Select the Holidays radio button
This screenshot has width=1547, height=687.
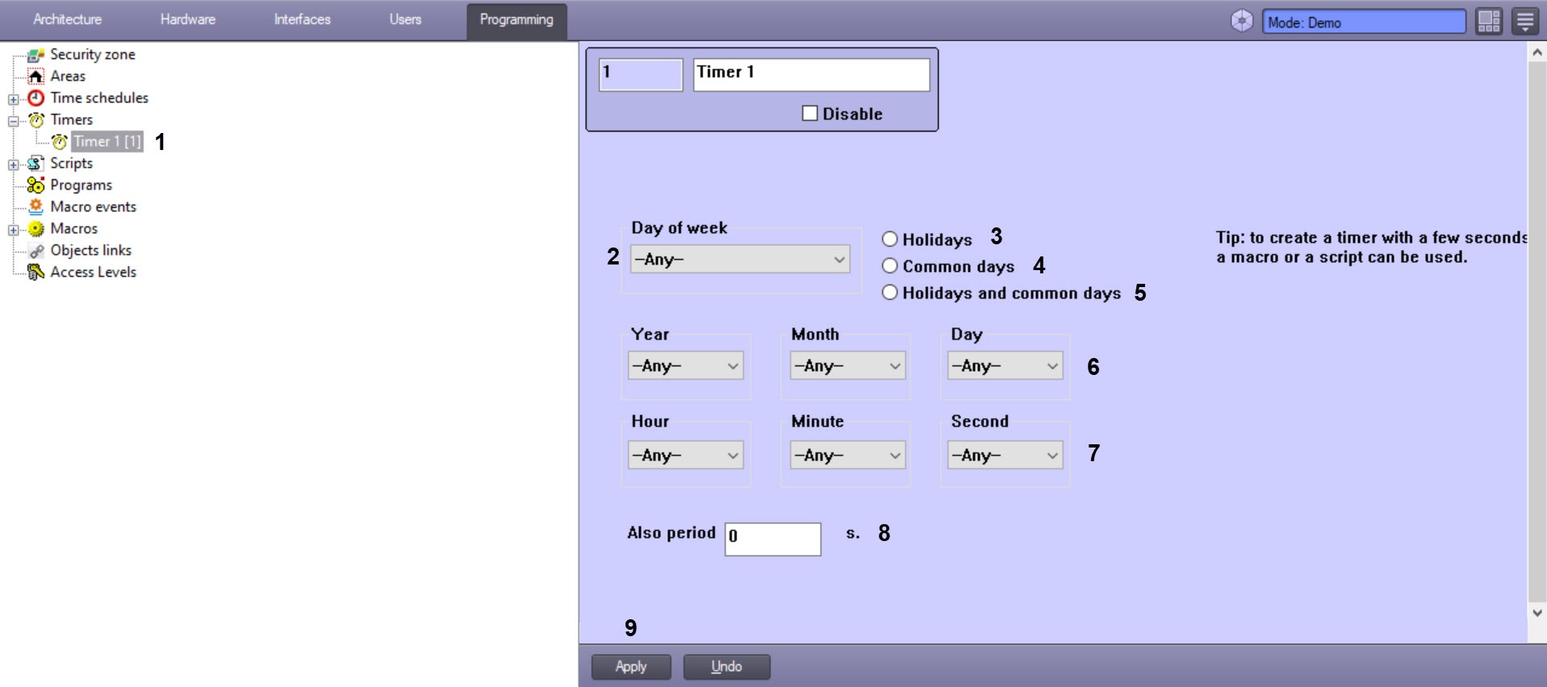tap(889, 239)
